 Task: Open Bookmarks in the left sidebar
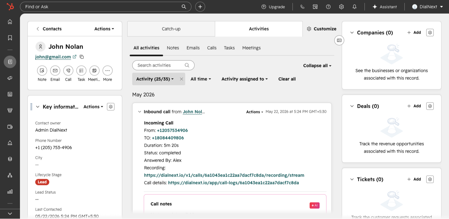click(x=10, y=38)
